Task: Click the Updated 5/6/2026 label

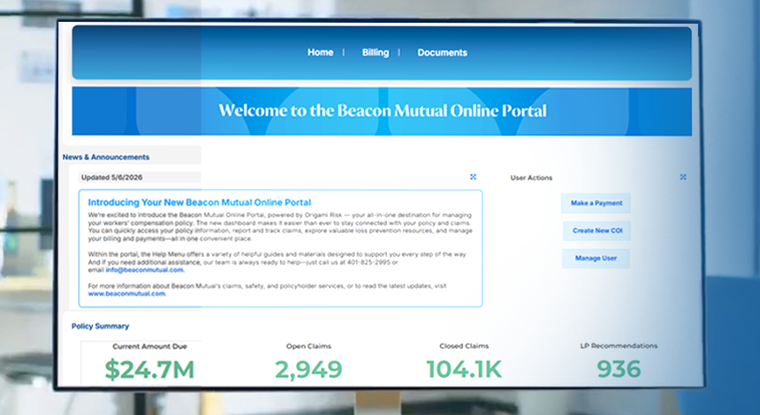Action: (x=112, y=177)
